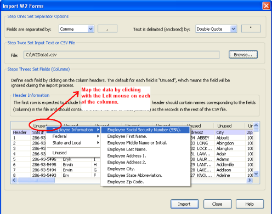Viewport: 272px width, 214px height.
Task: Expand the Federal submenu
Action: click(x=73, y=136)
